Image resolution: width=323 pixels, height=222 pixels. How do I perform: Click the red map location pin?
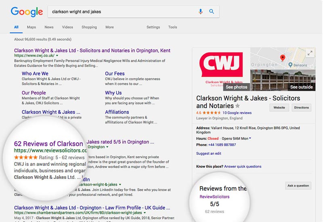click(x=283, y=58)
